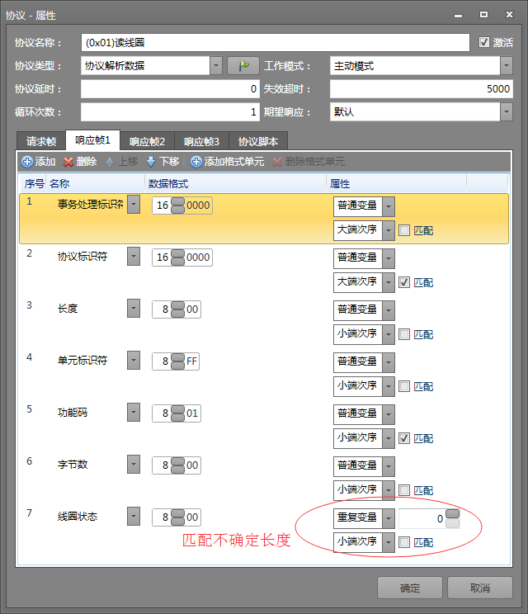The height and width of the screenshot is (614, 528).
Task: Open the 工作模式 dropdown
Action: (507, 66)
